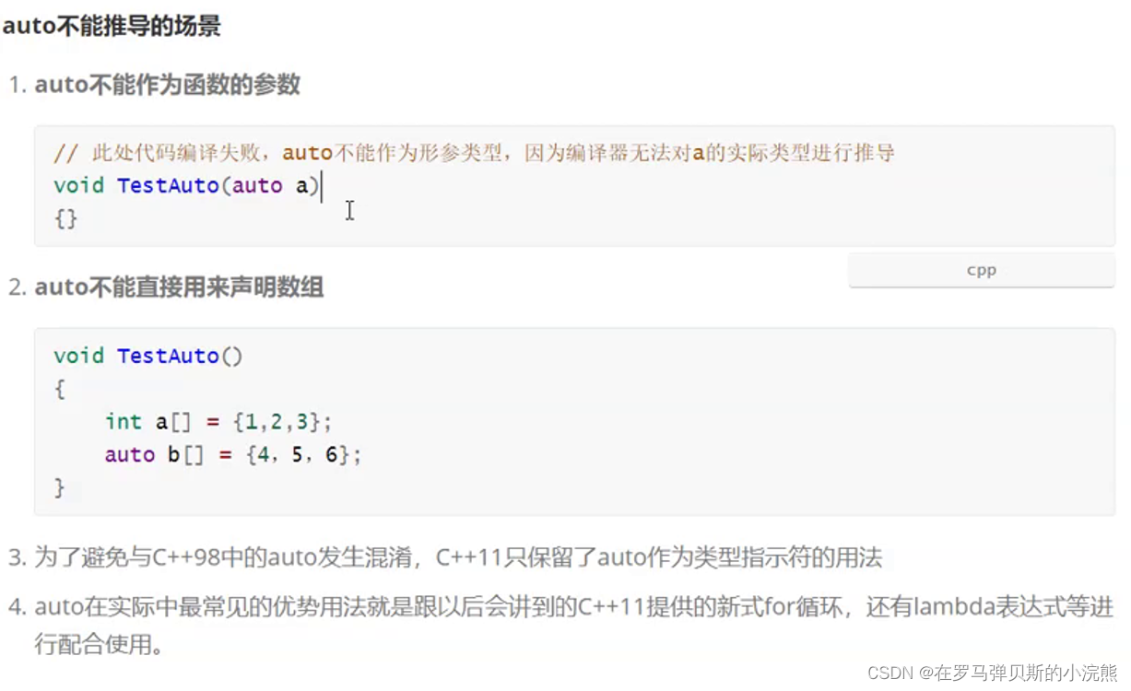Viewport: 1131px width, 691px height.
Task: Click void keyword in first code block
Action: [x=78, y=186]
